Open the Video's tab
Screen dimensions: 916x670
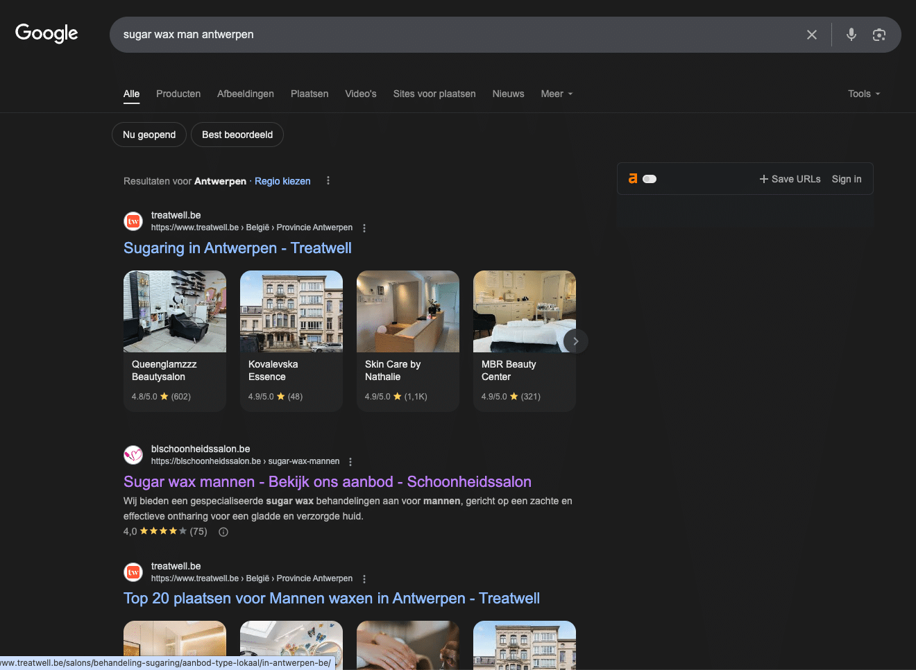click(x=361, y=94)
